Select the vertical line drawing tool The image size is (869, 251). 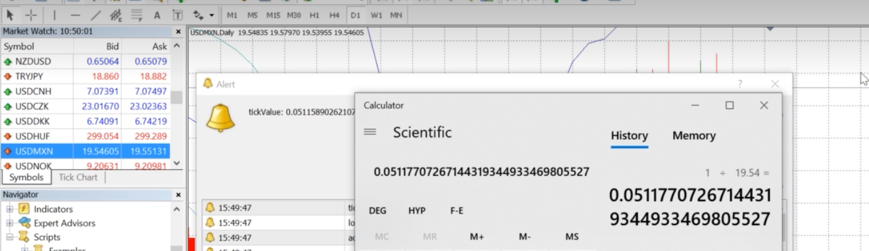click(x=54, y=15)
